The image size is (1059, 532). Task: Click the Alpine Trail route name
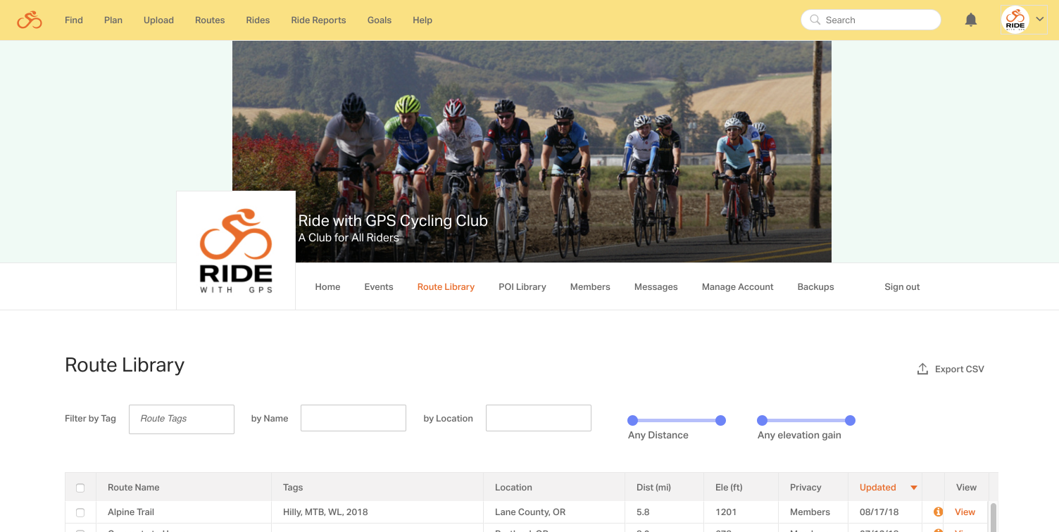[131, 512]
